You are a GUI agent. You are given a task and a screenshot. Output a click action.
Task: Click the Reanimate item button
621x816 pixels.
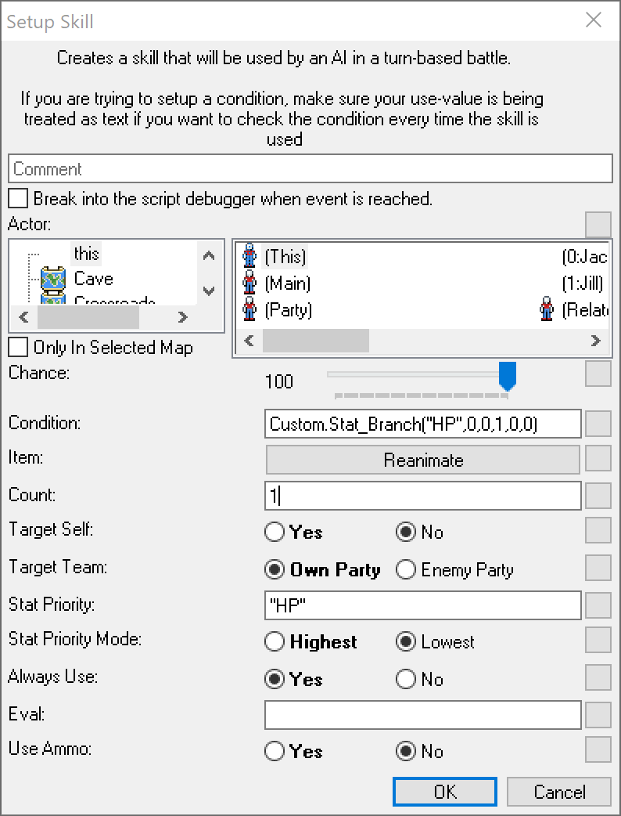pyautogui.click(x=423, y=460)
